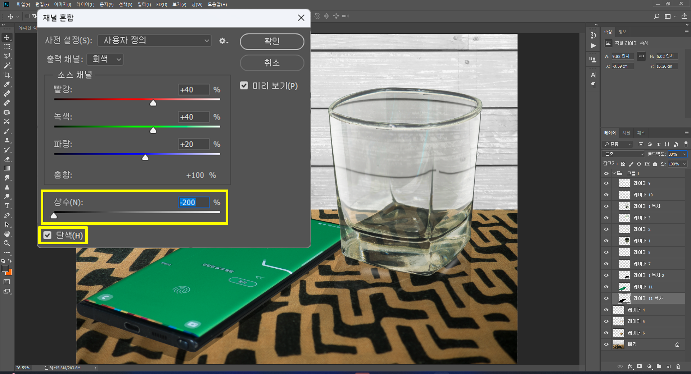Filter layers by pixel layer type
Screen dimensions: 691x374
[x=641, y=144]
